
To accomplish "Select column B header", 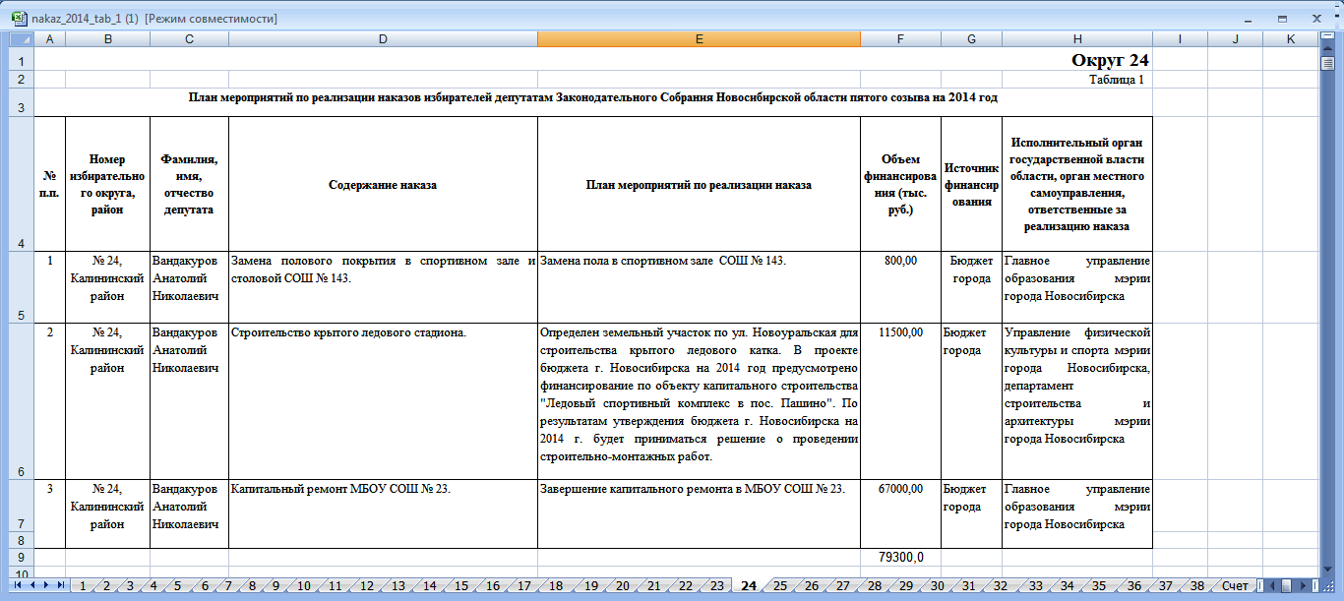I will point(107,38).
